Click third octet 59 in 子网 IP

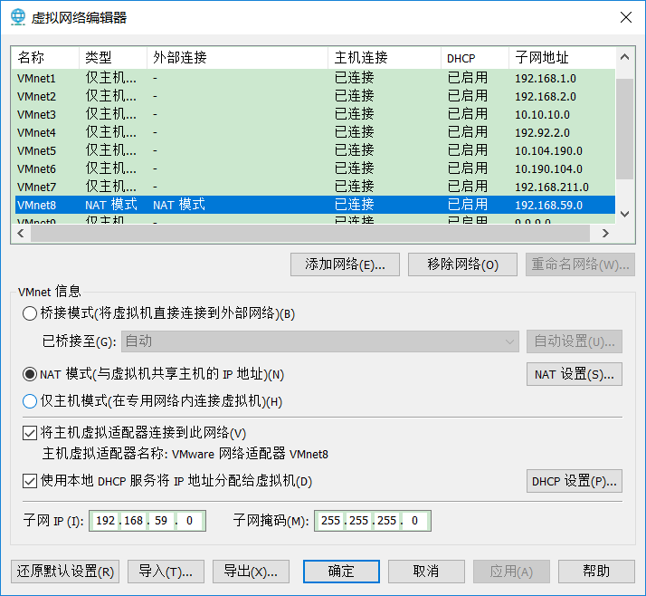(161, 521)
